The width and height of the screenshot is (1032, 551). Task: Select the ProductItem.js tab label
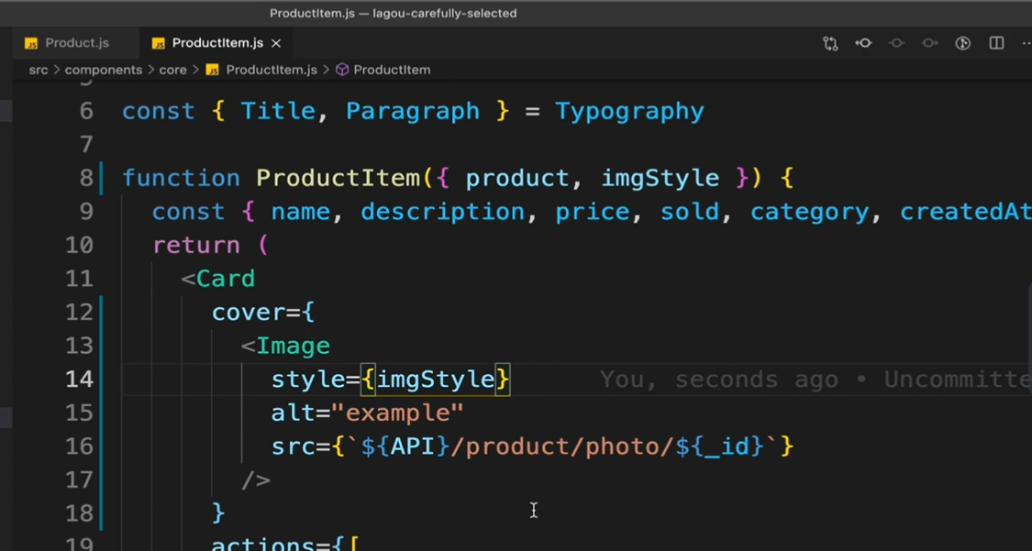coord(217,43)
